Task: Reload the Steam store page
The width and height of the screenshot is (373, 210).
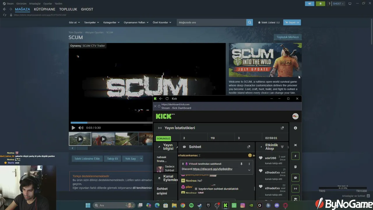Action: coord(4,15)
